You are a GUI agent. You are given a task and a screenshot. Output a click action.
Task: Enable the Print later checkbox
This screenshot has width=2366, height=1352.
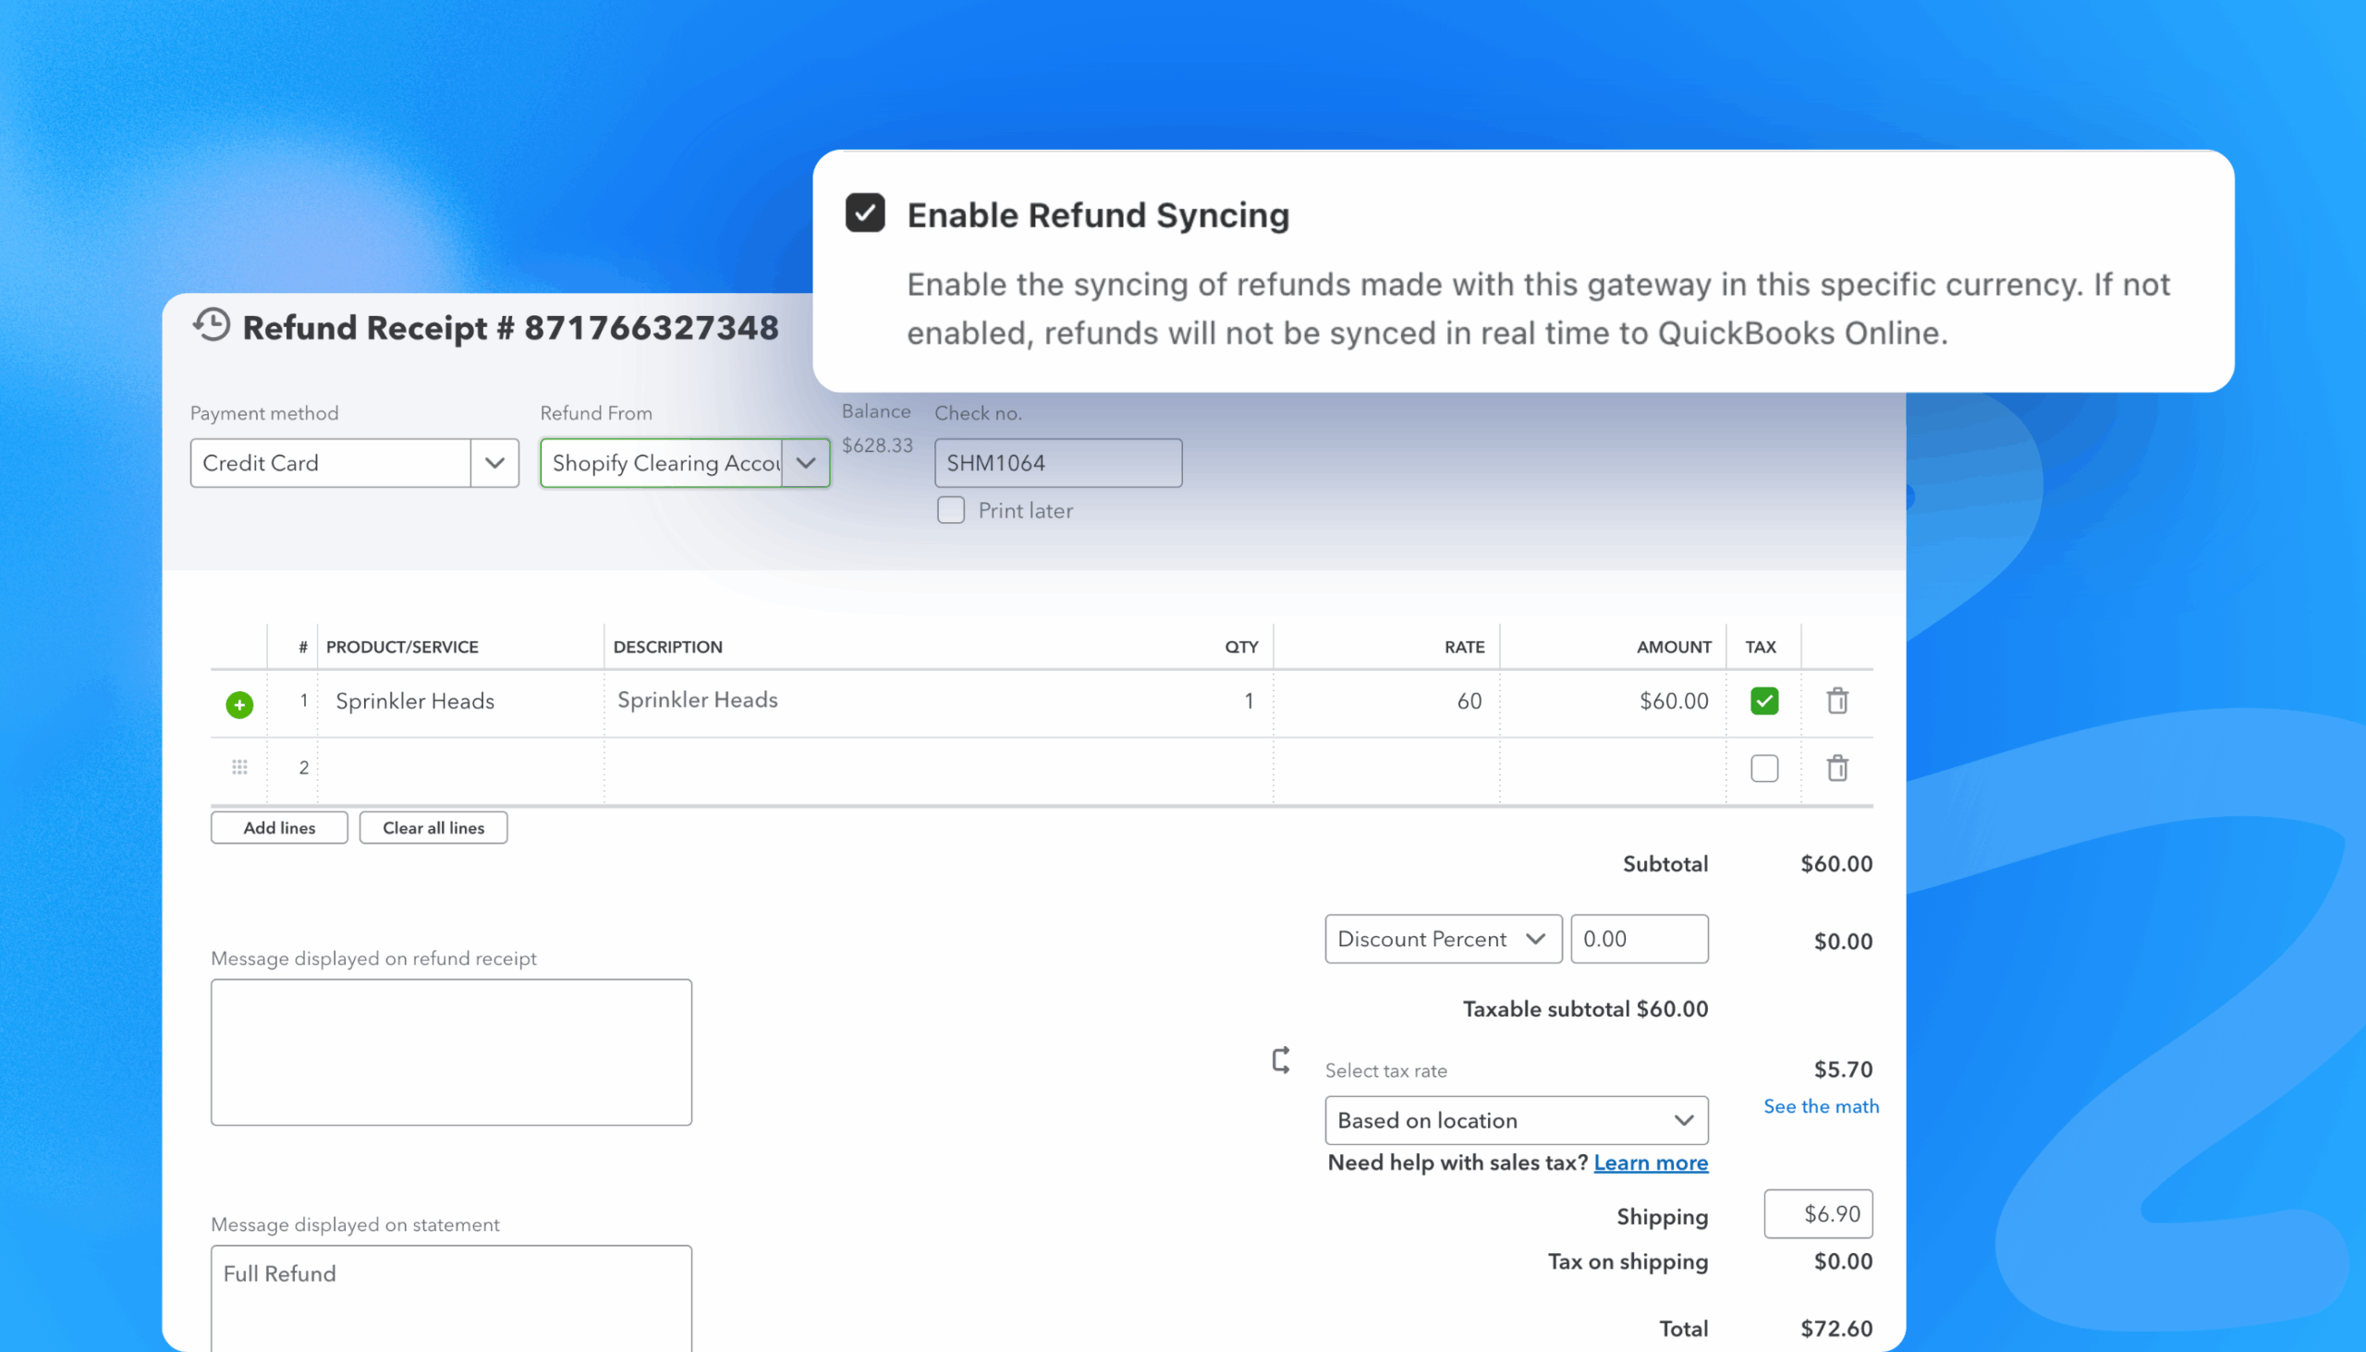coord(951,510)
